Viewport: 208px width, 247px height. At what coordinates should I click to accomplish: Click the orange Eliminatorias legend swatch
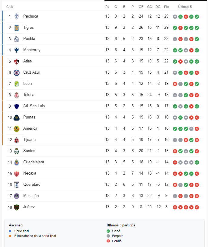10,236
